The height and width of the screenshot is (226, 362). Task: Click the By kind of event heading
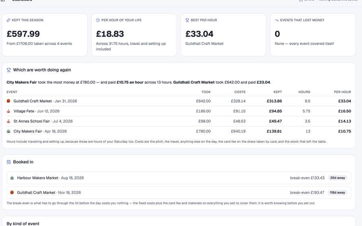(x=23, y=224)
